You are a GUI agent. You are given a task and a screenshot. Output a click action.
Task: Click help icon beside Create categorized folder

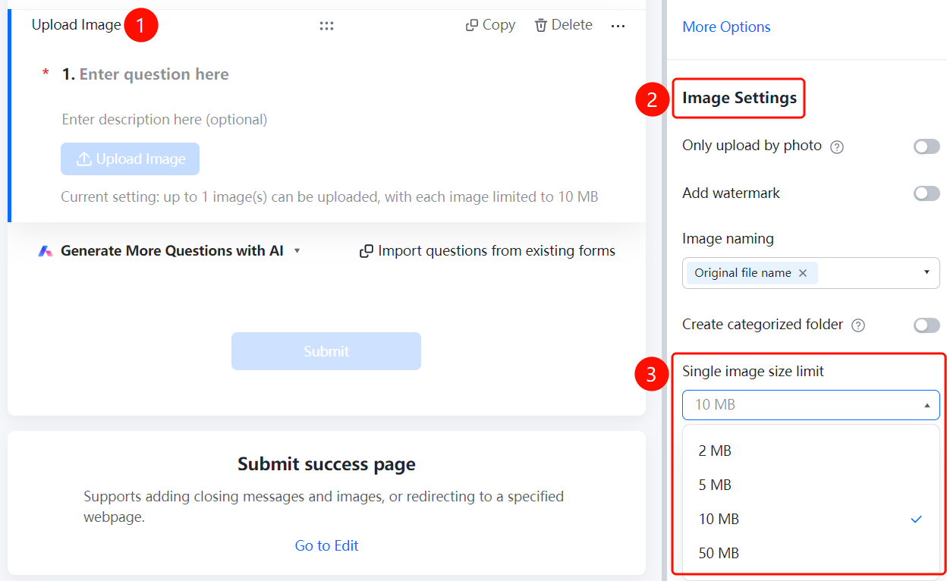pyautogui.click(x=858, y=325)
